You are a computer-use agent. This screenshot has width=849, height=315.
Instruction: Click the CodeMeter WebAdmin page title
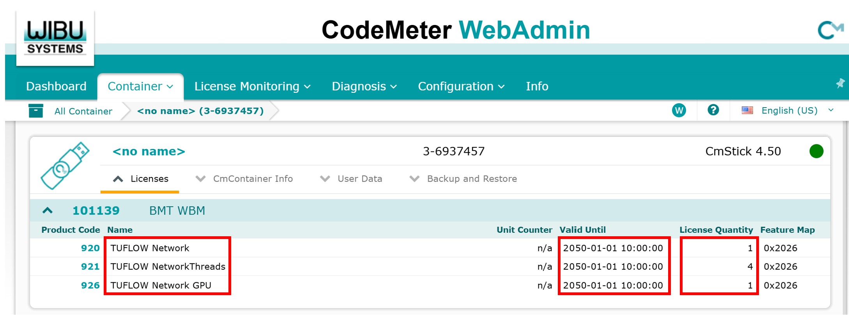point(456,30)
